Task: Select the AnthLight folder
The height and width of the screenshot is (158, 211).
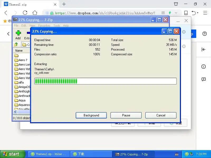Action: click(x=22, y=91)
